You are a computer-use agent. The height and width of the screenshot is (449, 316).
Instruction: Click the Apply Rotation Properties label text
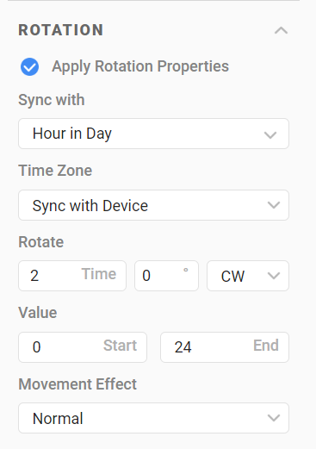(x=140, y=66)
